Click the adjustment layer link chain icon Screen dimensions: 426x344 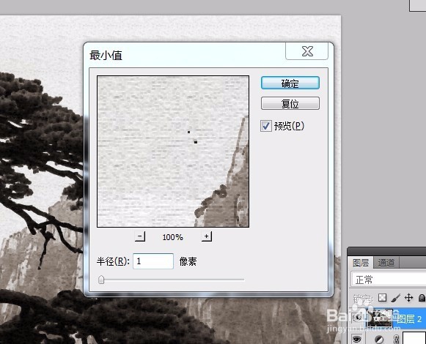(x=396, y=339)
